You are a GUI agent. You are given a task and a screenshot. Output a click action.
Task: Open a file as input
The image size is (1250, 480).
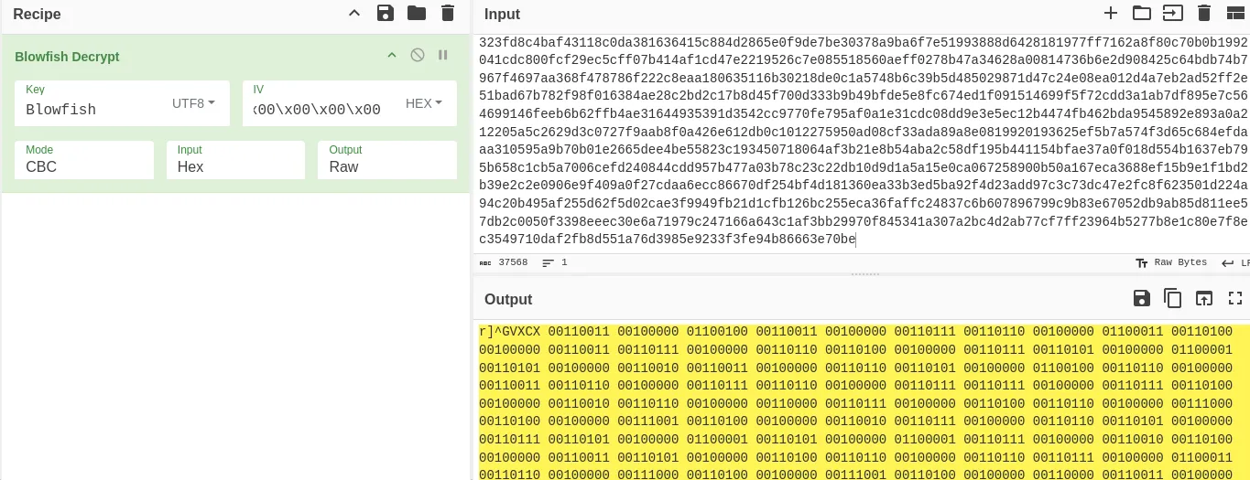point(1172,13)
